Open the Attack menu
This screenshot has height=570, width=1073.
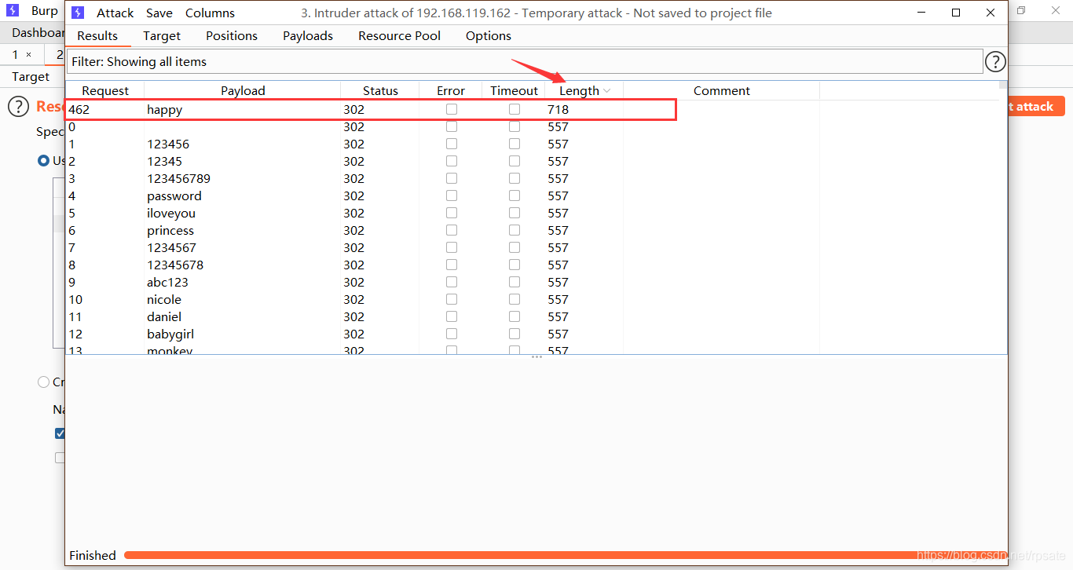115,13
